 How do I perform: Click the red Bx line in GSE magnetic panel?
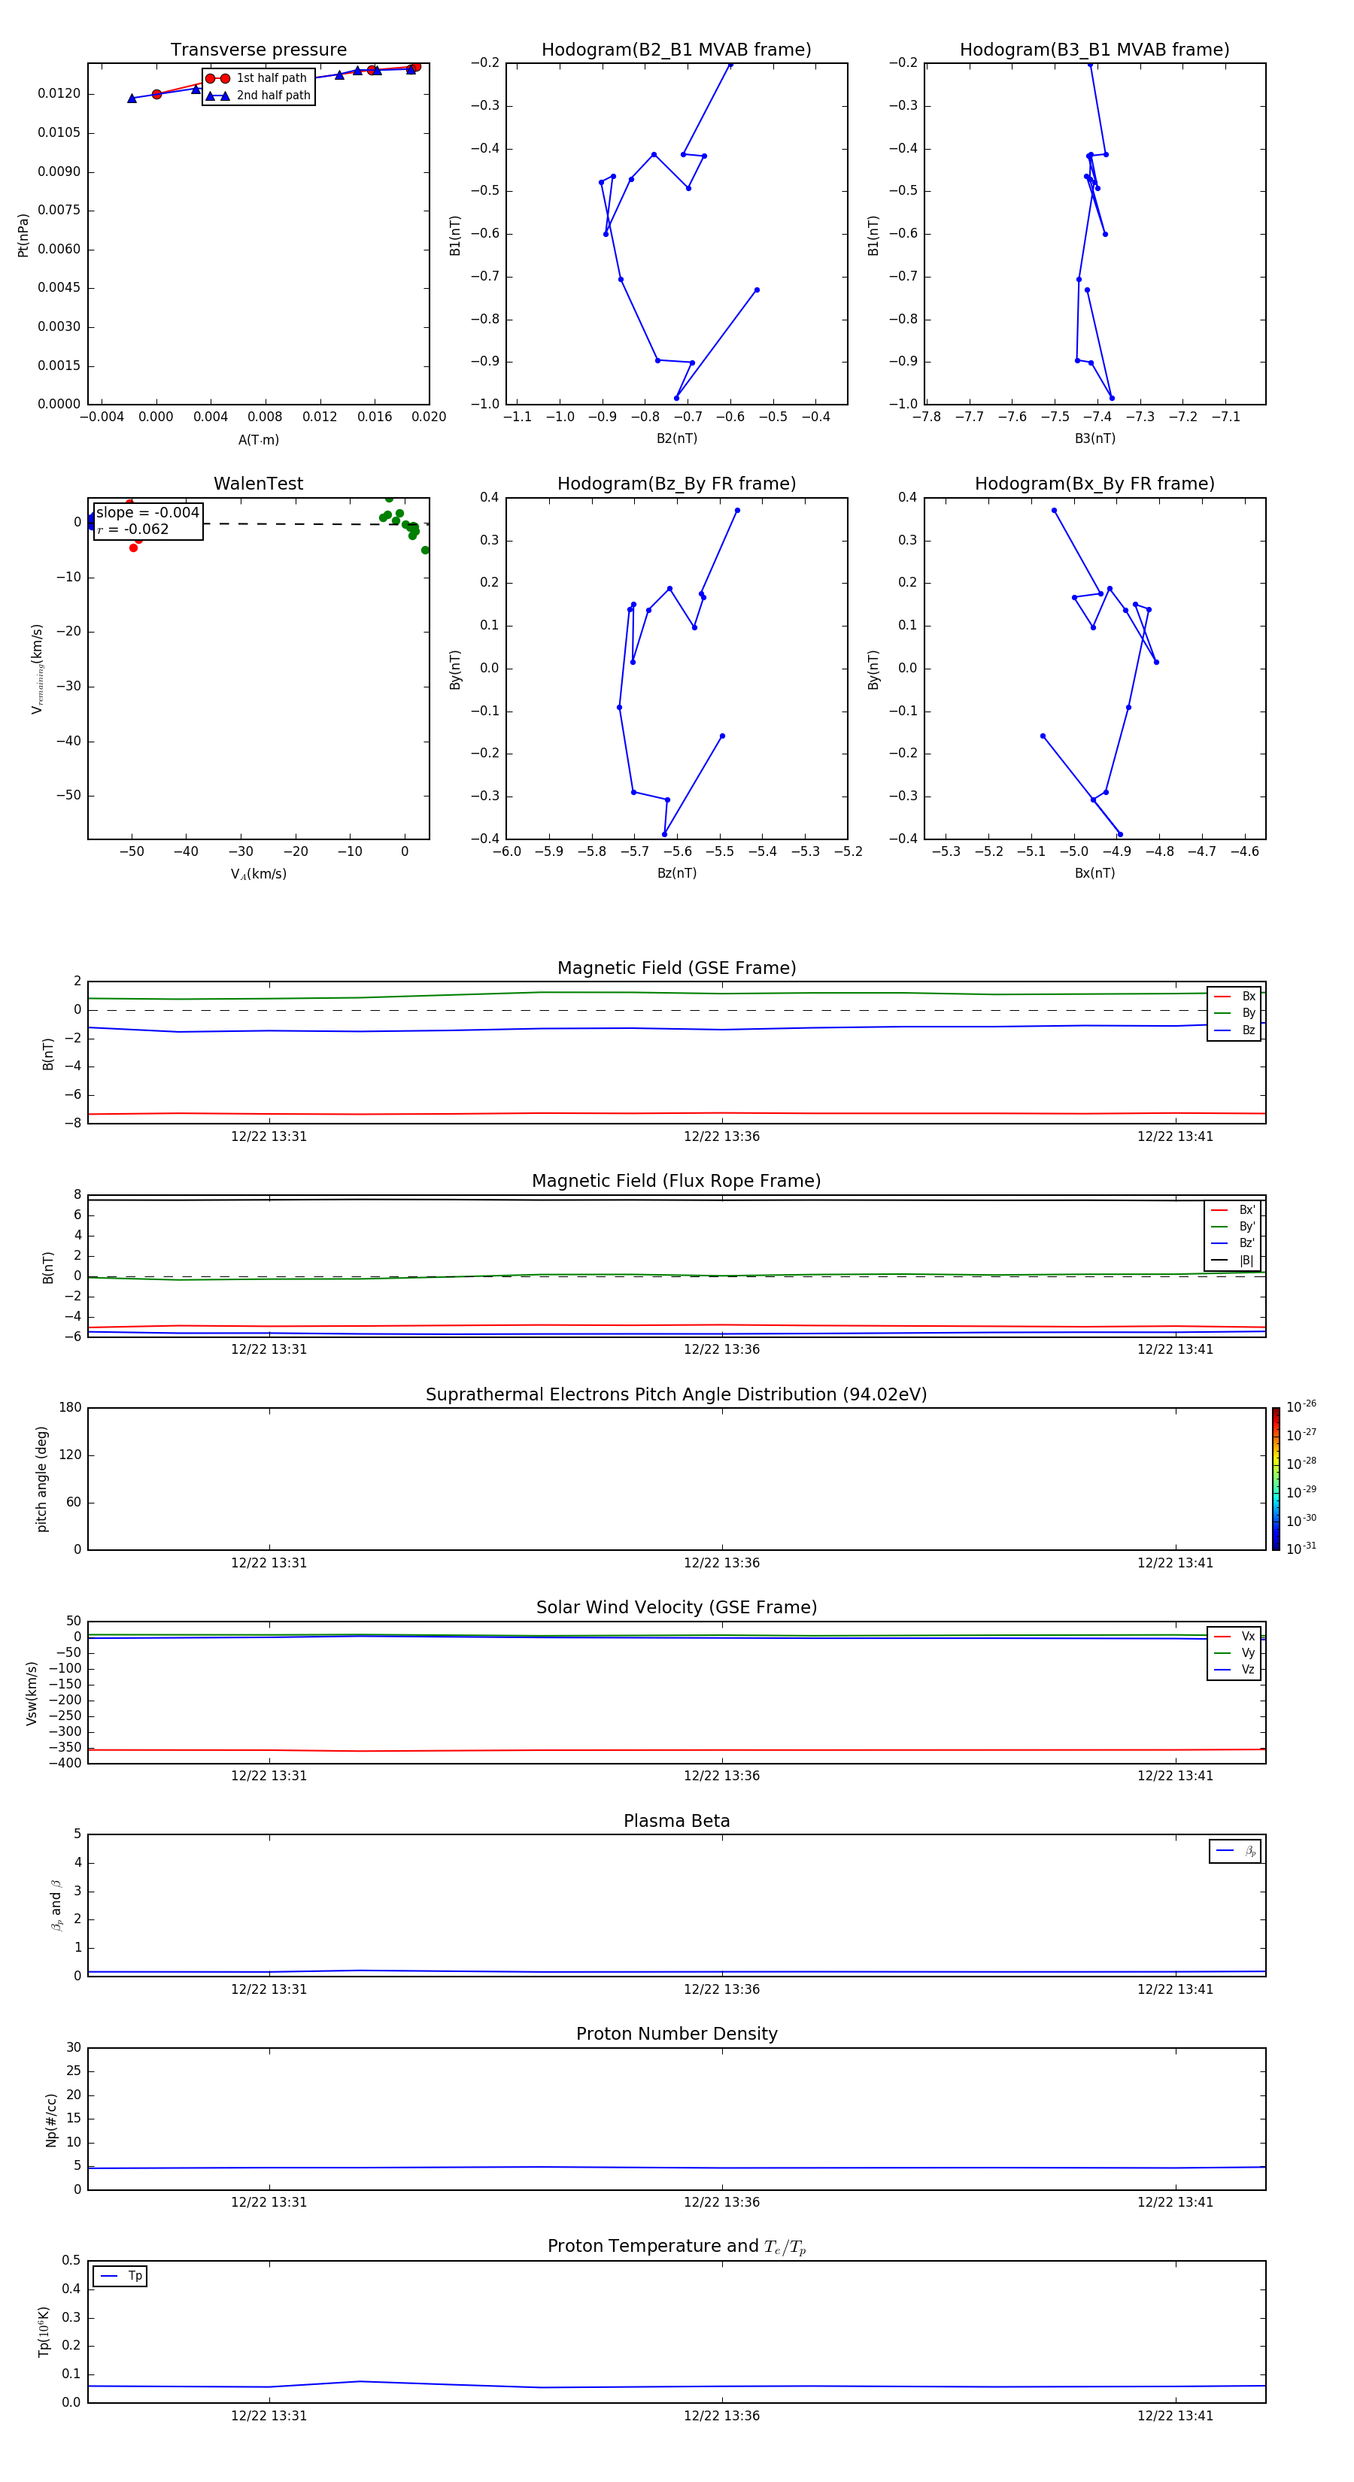pyautogui.click(x=676, y=1114)
